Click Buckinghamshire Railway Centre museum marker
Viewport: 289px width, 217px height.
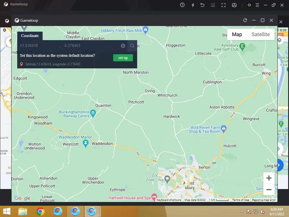[x=93, y=113]
